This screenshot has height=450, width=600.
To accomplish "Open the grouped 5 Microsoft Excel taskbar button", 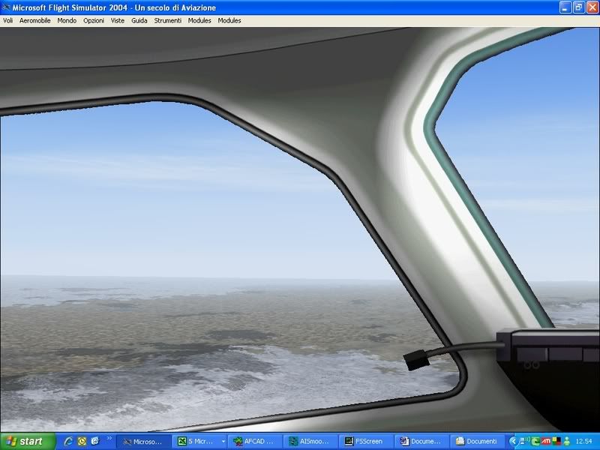I will coord(199,442).
